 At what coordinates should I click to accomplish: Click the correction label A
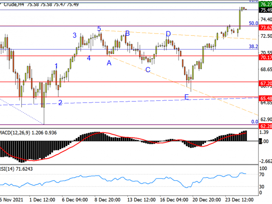point(109,62)
